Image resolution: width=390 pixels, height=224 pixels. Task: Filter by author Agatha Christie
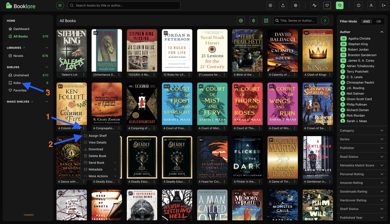point(359,38)
